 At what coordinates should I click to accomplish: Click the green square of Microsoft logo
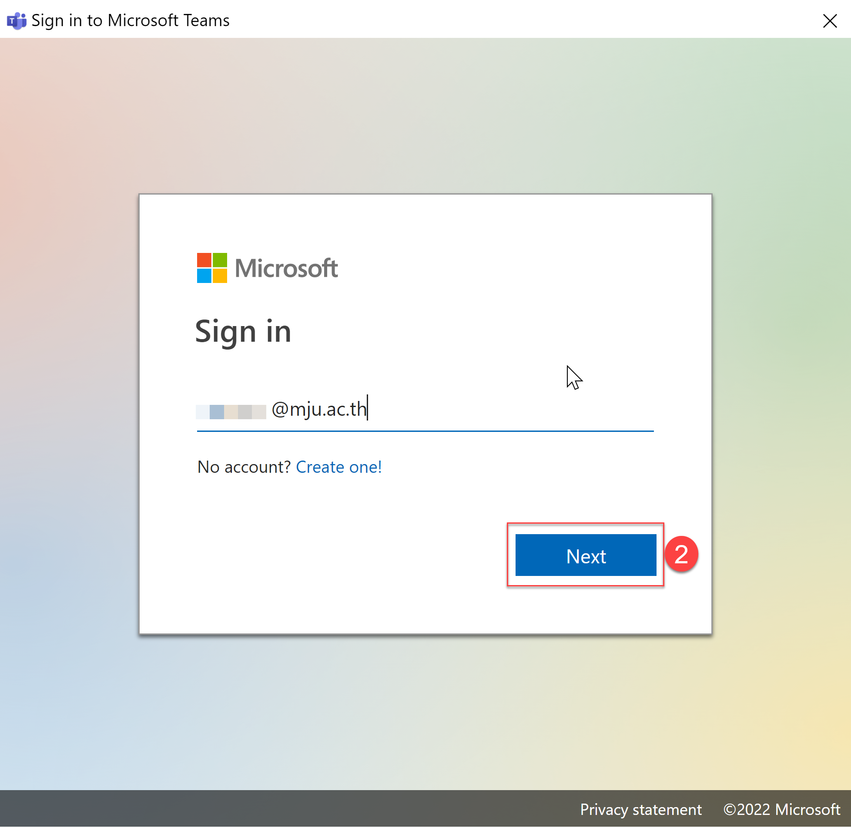click(x=220, y=260)
